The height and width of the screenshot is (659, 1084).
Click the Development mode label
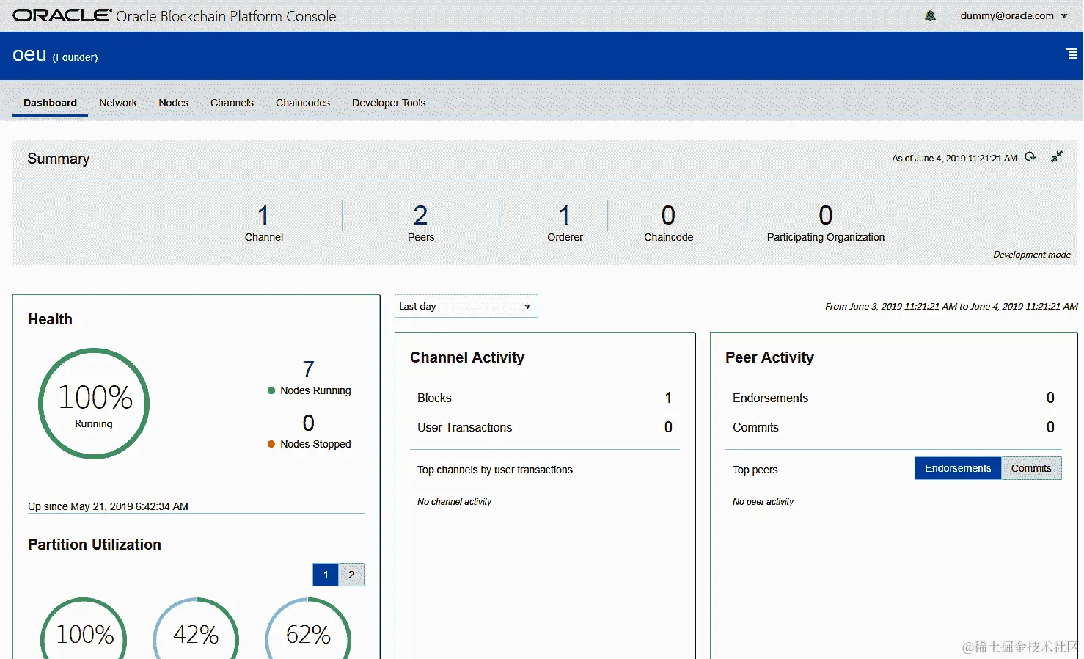coord(1032,255)
